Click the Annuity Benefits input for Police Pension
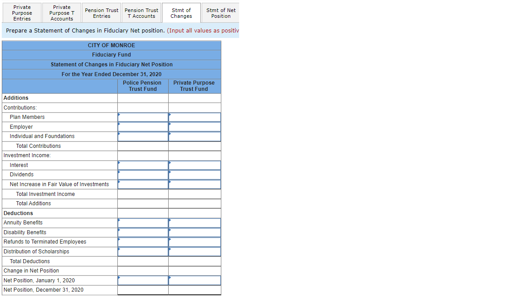This screenshot has width=514, height=297. coord(143,222)
